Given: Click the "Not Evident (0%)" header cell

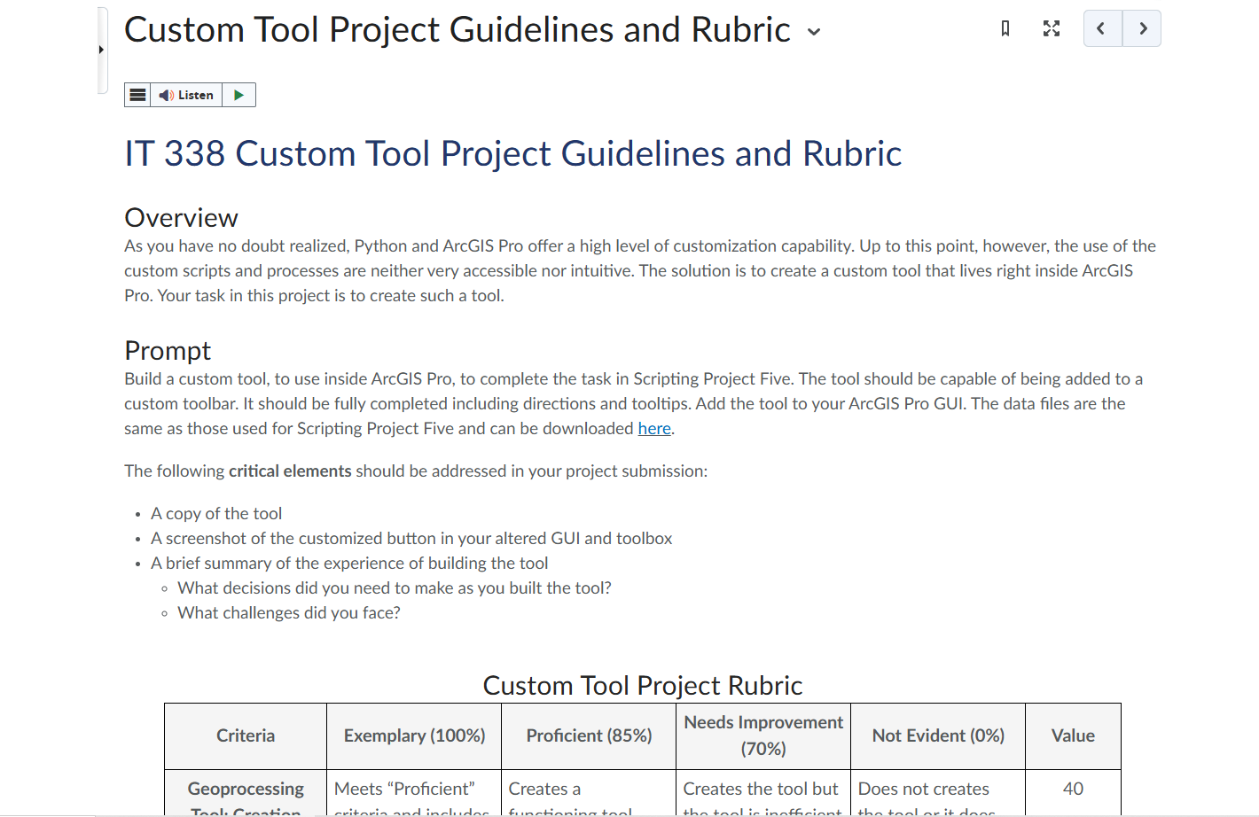Looking at the screenshot, I should (x=937, y=735).
